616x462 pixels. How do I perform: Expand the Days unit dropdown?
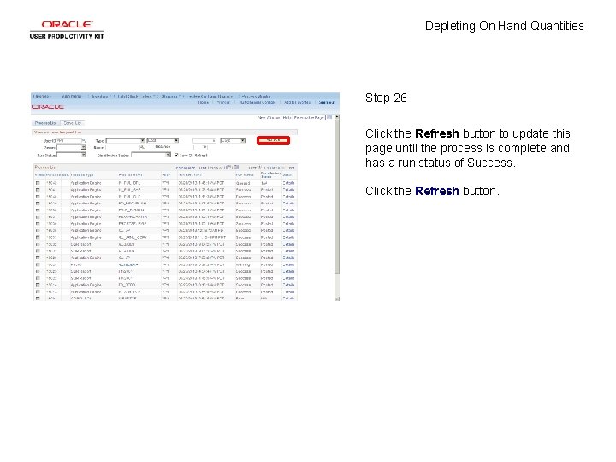233,140
